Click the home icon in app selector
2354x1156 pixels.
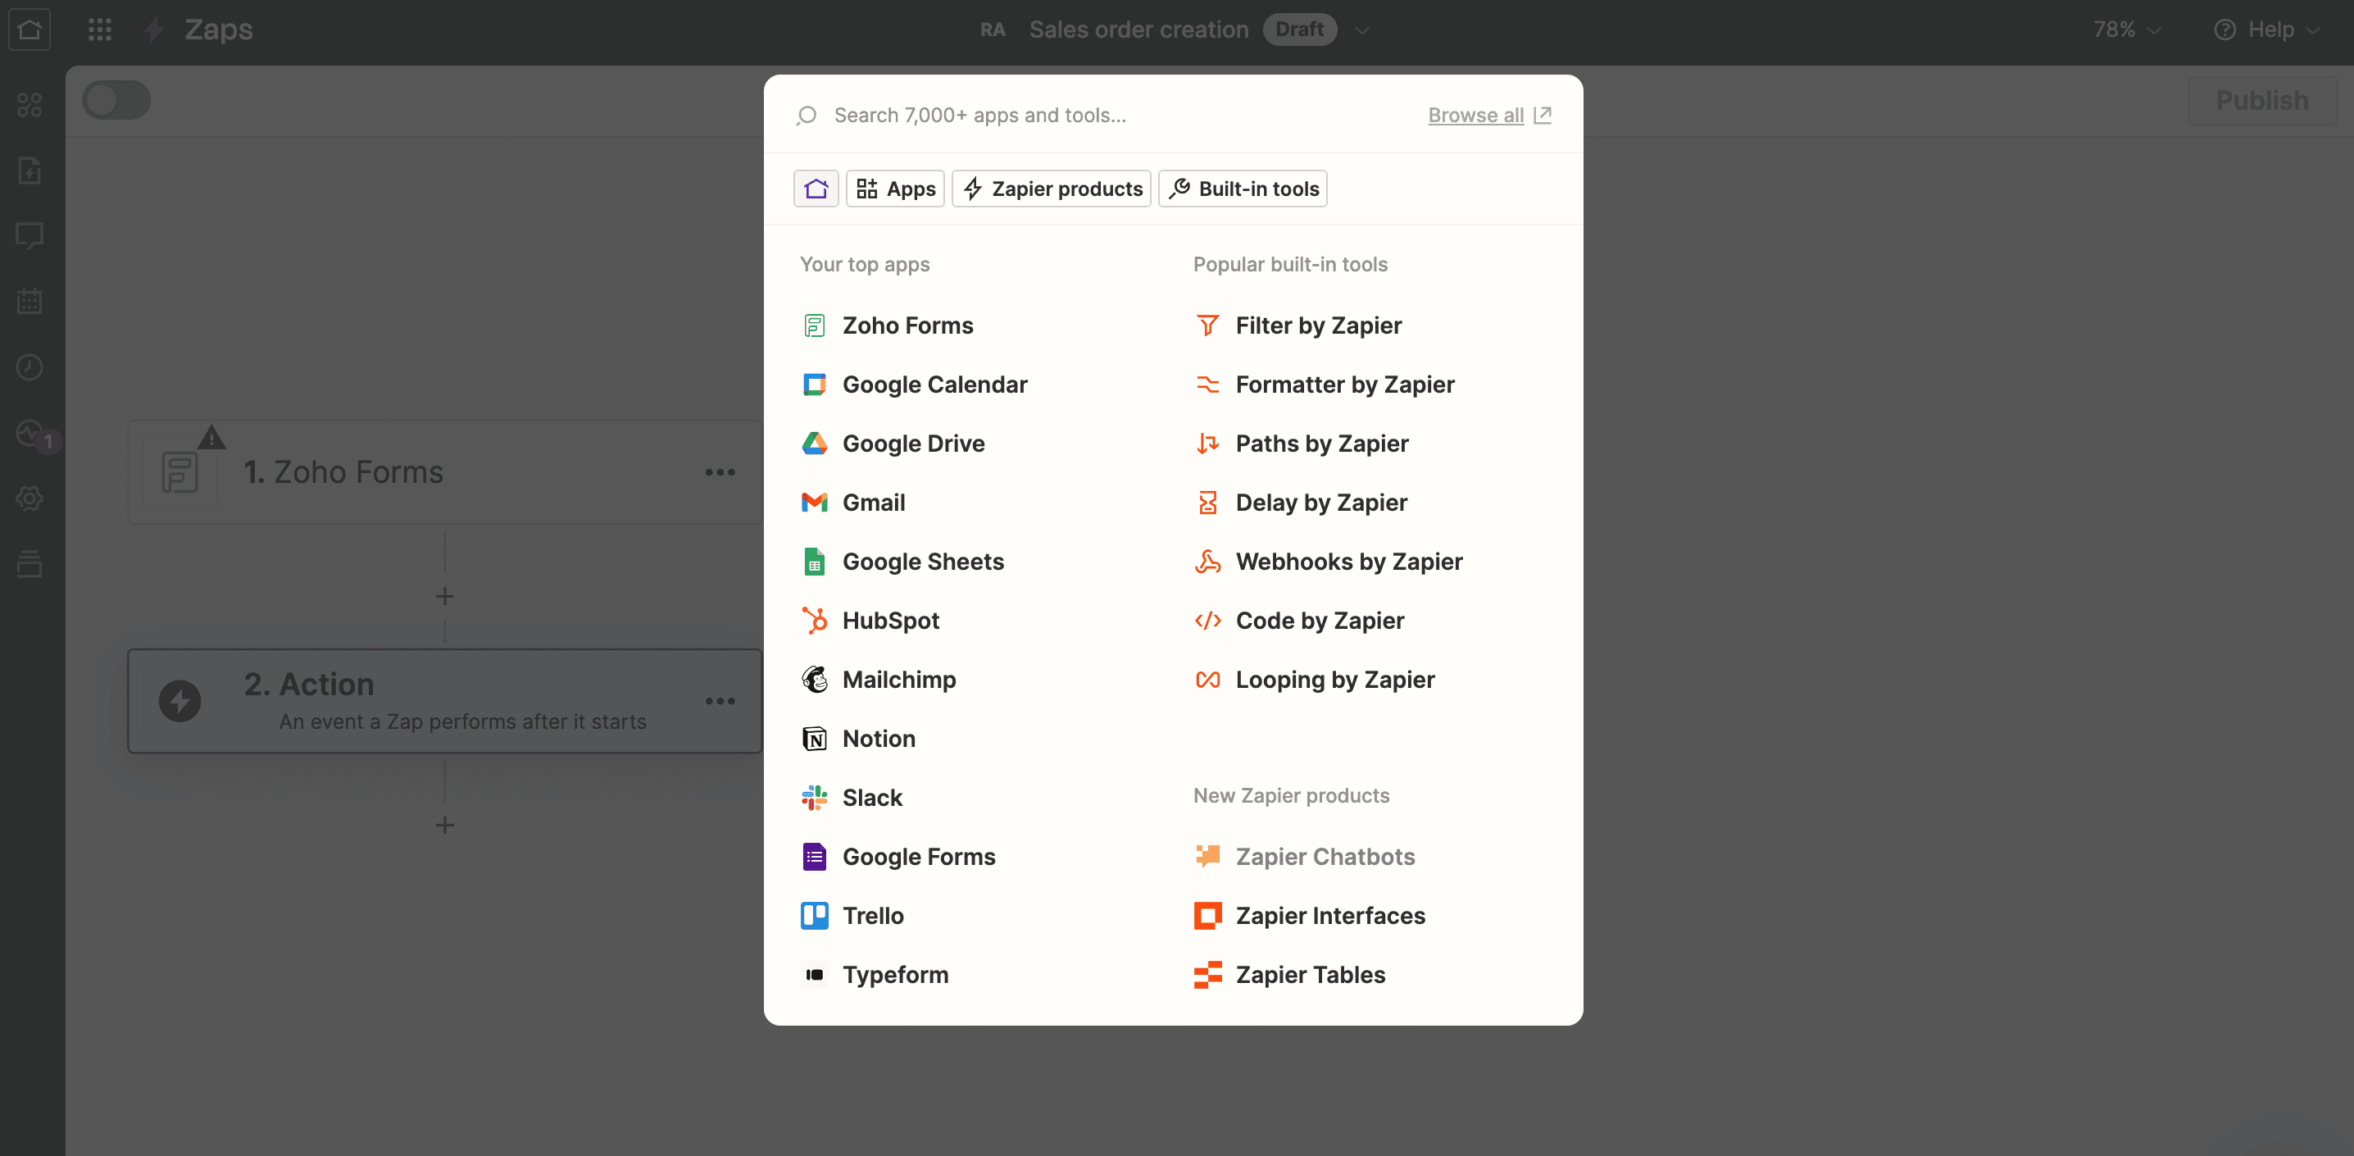816,188
